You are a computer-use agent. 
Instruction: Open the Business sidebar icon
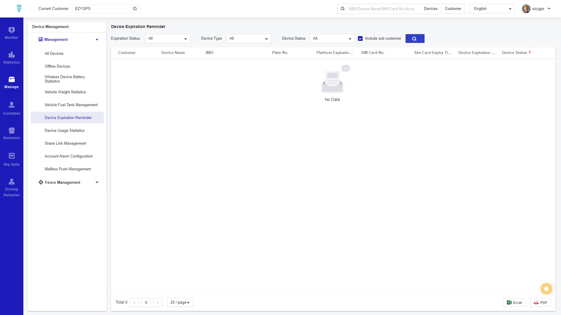click(11, 133)
